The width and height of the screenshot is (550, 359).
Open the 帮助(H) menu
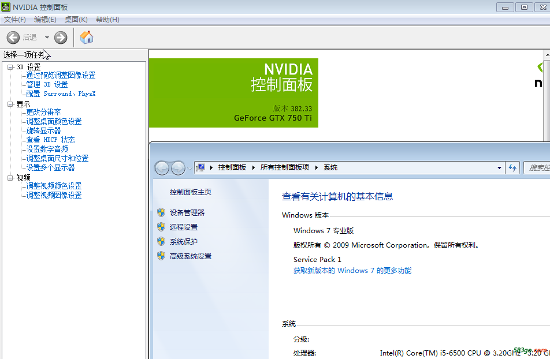point(107,20)
